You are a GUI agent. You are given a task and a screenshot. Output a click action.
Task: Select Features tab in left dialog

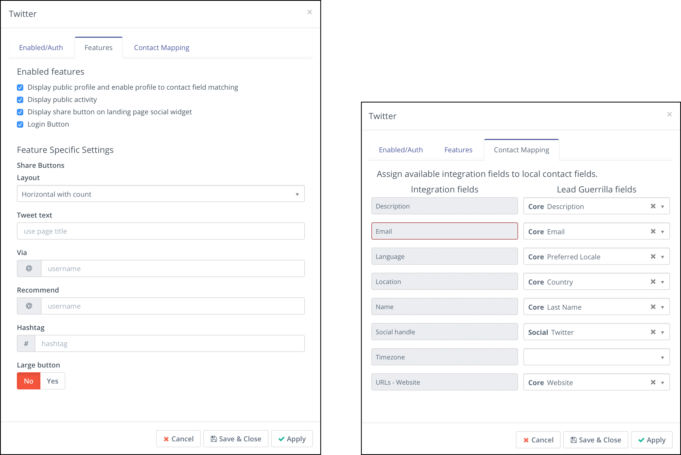[99, 48]
